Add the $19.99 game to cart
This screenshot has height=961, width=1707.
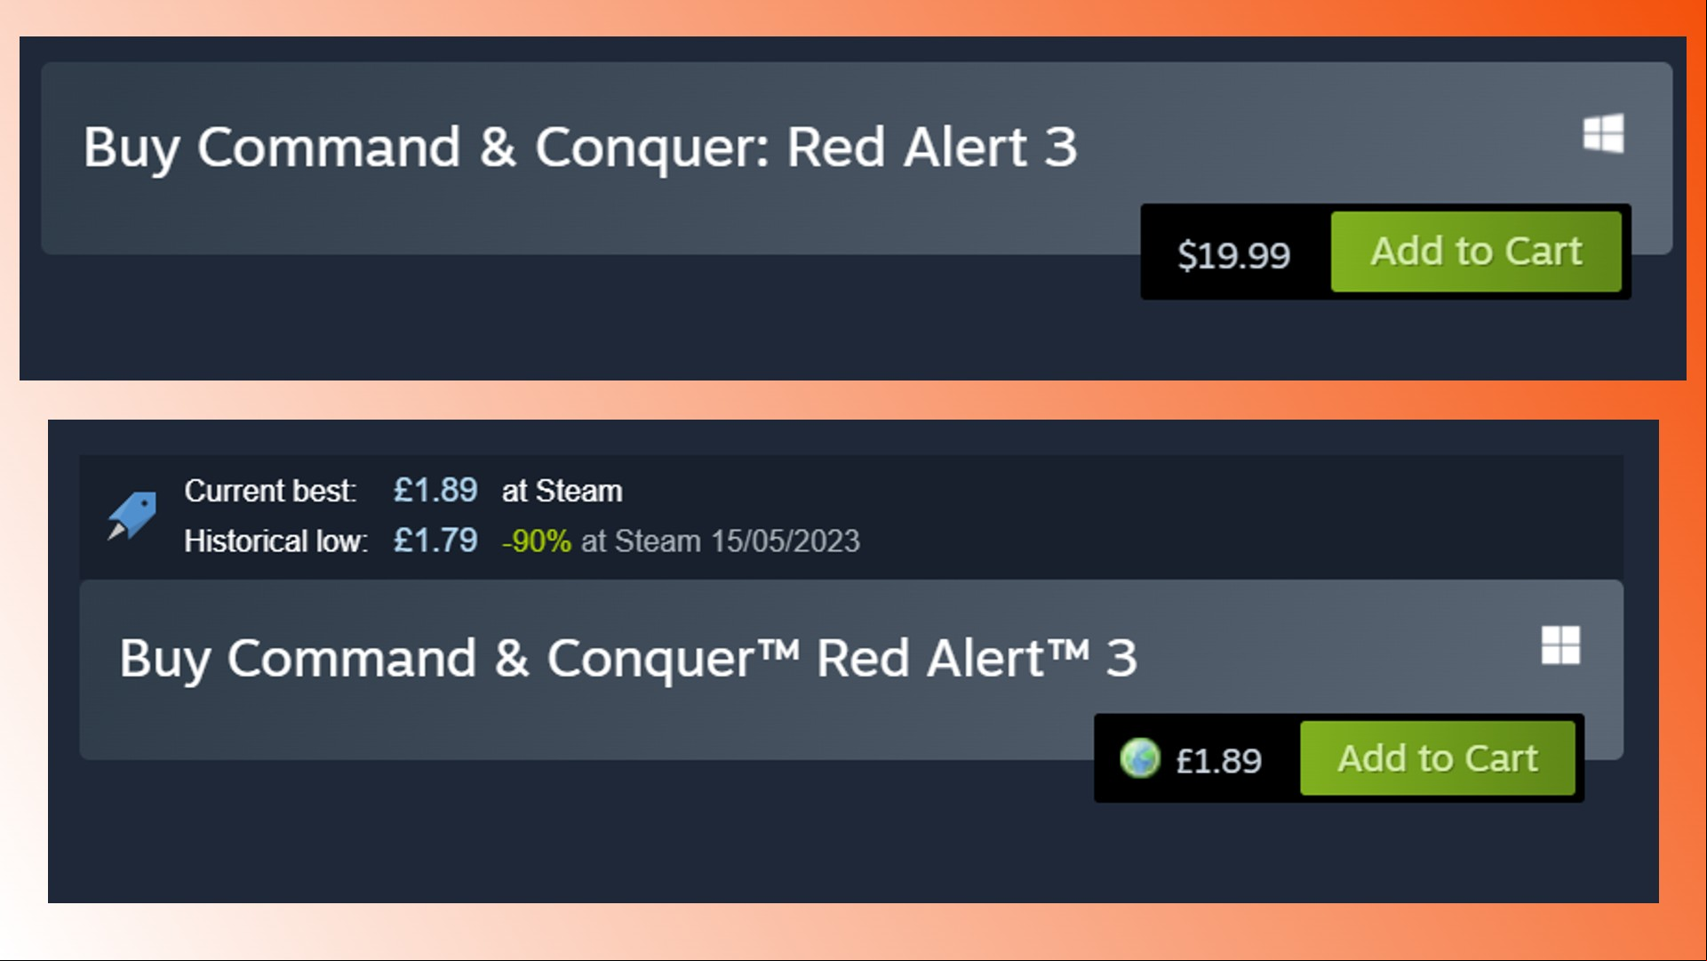point(1476,252)
